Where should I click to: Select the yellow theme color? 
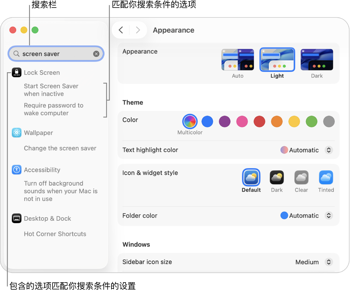pyautogui.click(x=294, y=122)
